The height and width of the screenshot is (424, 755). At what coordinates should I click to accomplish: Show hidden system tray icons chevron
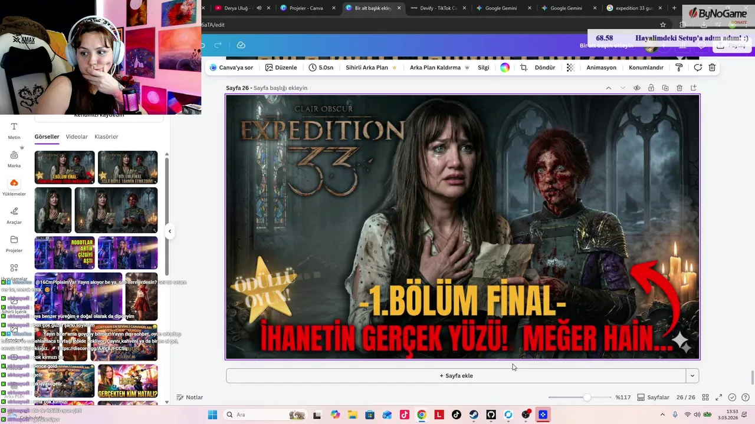point(662,415)
